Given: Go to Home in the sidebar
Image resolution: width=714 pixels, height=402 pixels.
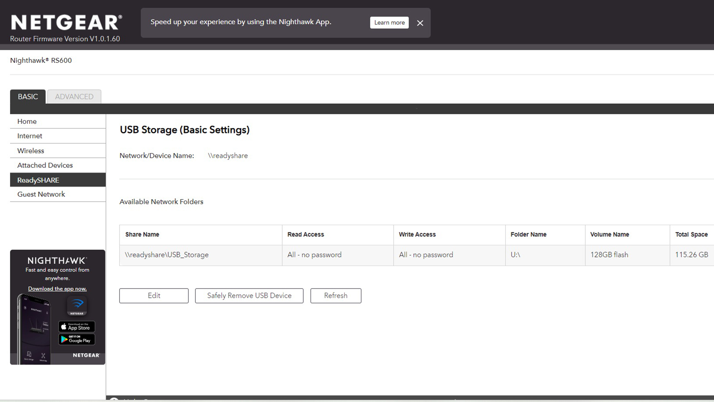Looking at the screenshot, I should pyautogui.click(x=27, y=121).
